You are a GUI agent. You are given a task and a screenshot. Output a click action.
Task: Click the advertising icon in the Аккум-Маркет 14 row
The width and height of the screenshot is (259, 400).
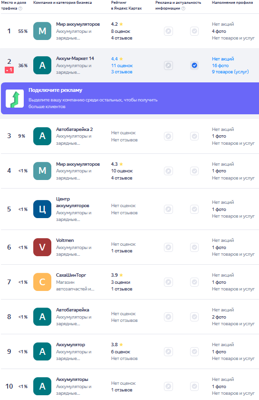[168, 65]
